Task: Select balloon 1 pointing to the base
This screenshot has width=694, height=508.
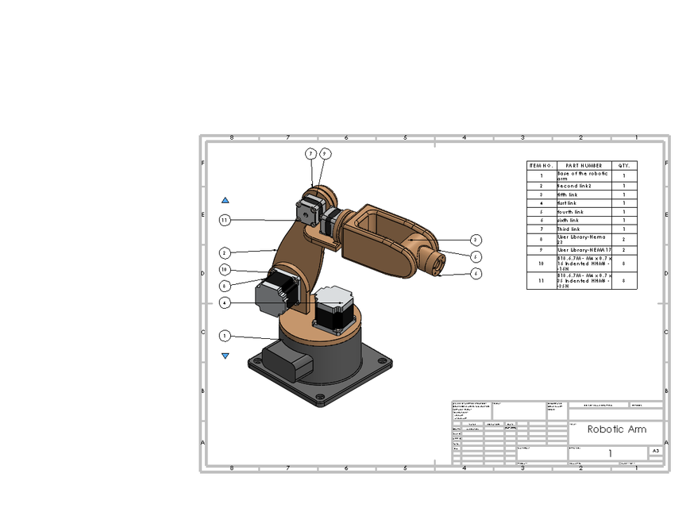Action: point(225,335)
